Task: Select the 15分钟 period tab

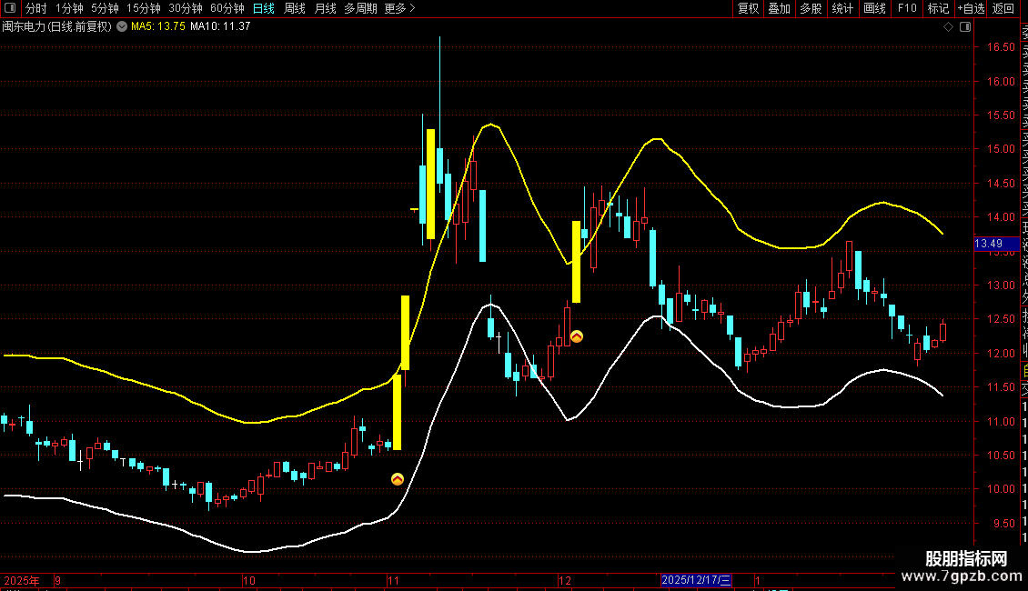Action: [x=143, y=8]
